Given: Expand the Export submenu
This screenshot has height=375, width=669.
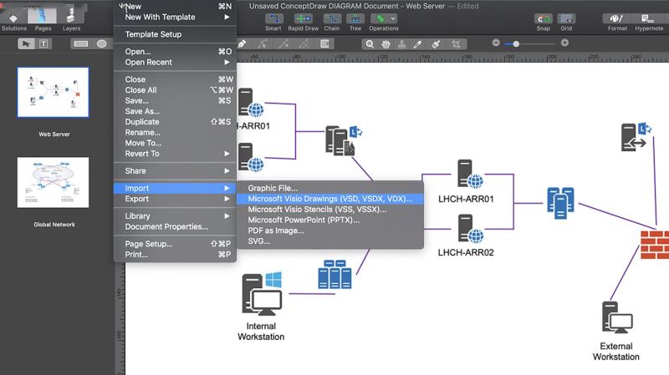Looking at the screenshot, I should tap(176, 199).
